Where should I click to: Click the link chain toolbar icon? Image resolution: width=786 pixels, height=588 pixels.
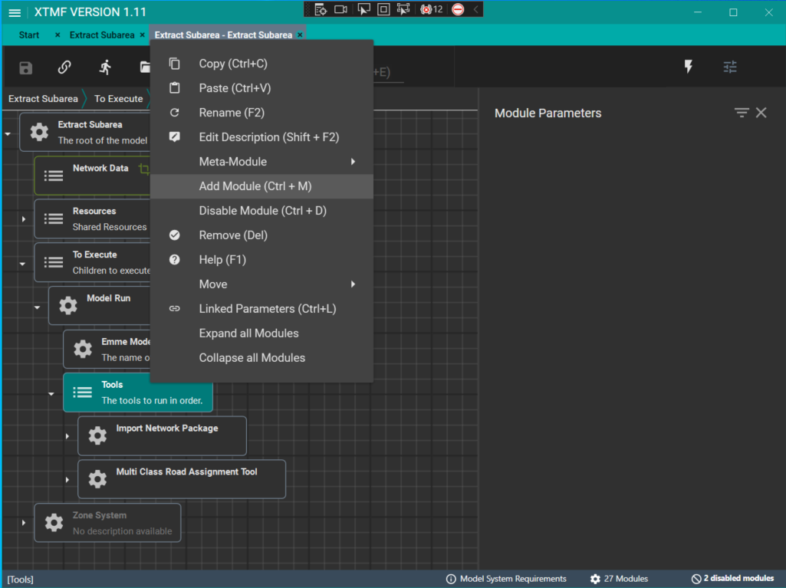pos(64,67)
